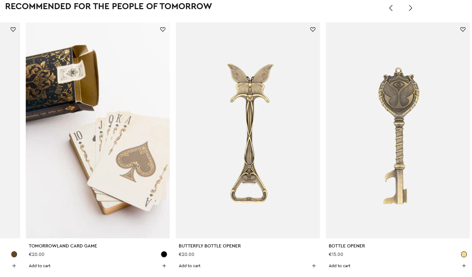Show previous recommended products with left arrow
The width and height of the screenshot is (472, 277).
[391, 8]
